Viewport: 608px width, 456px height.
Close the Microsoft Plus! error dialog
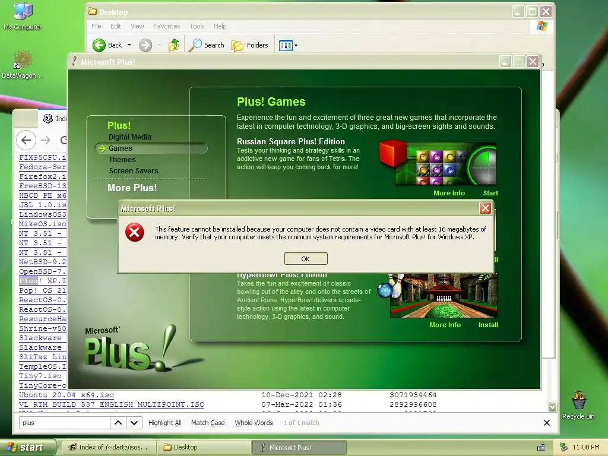(485, 208)
